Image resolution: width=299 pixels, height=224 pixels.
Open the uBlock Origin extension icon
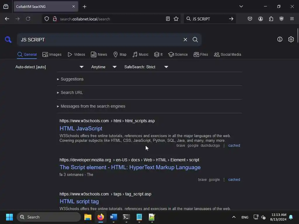pyautogui.click(x=281, y=19)
